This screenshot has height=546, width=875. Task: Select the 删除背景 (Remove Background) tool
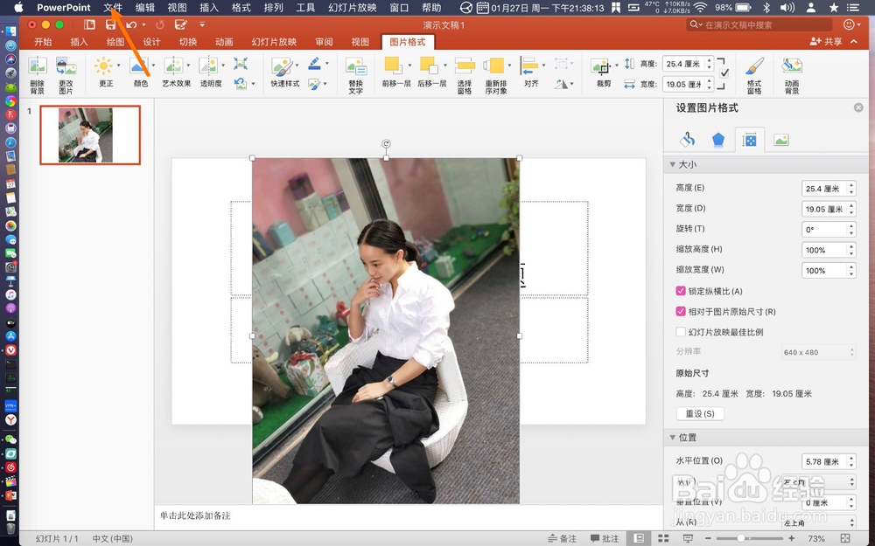tap(38, 68)
